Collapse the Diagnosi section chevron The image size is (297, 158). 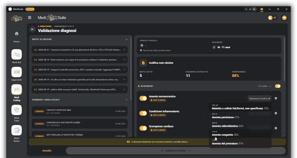pos(270,86)
